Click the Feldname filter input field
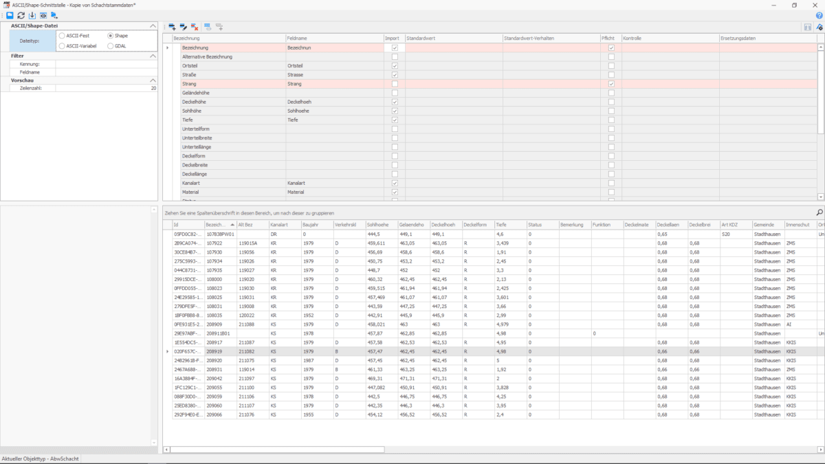Image resolution: width=825 pixels, height=464 pixels. [107, 71]
